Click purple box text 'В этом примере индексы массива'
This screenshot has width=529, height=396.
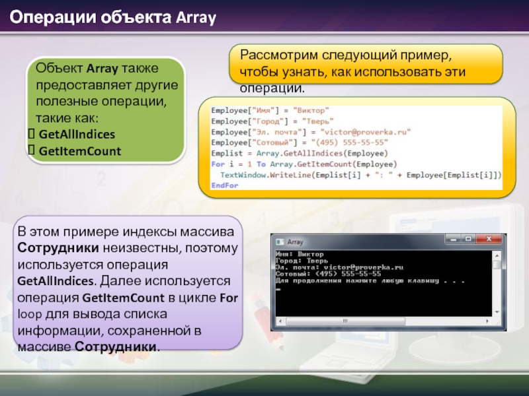pos(126,232)
